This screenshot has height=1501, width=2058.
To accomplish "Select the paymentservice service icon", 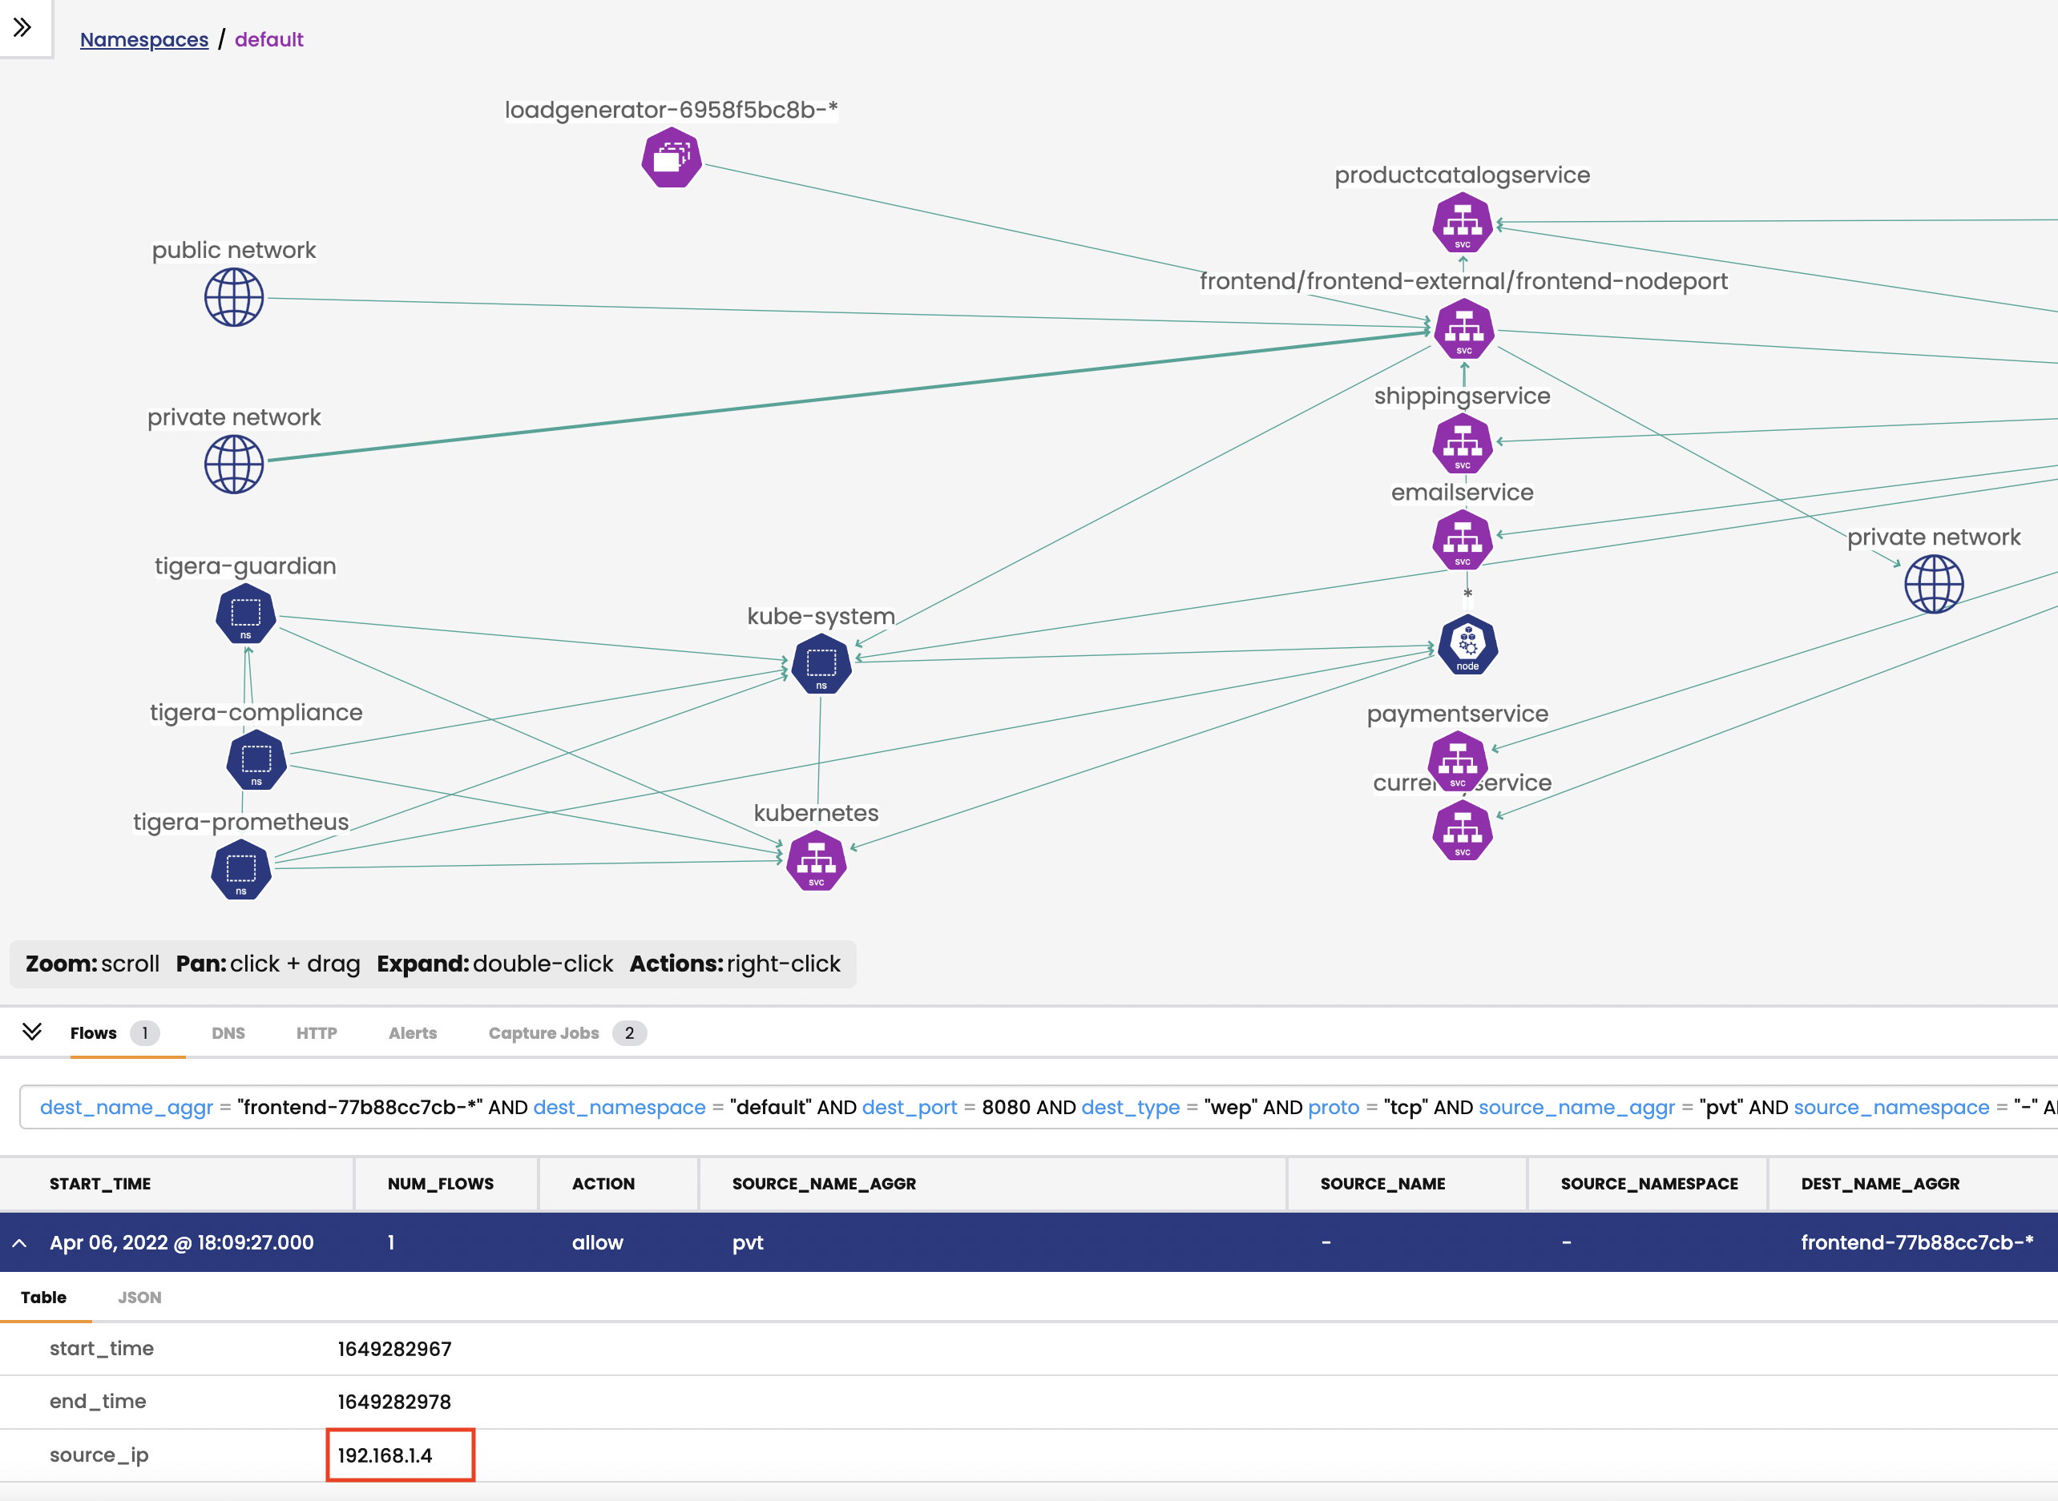I will 1457,762.
